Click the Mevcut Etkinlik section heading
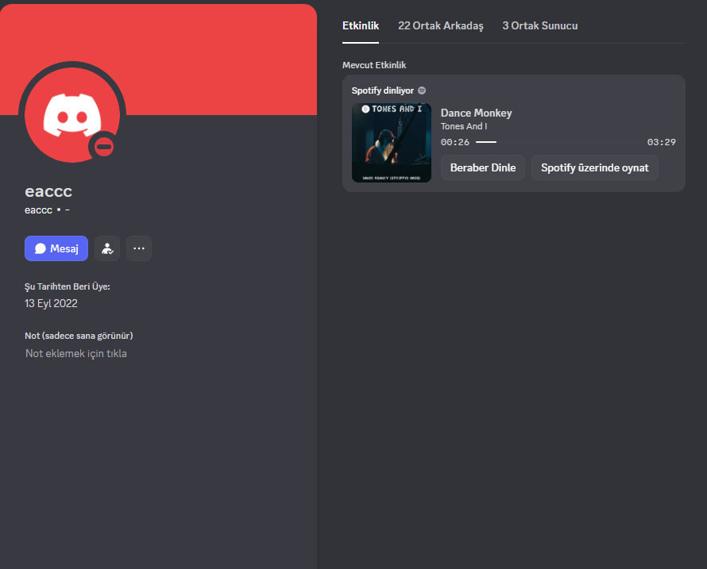Screen dimensions: 707x569 click(374, 65)
